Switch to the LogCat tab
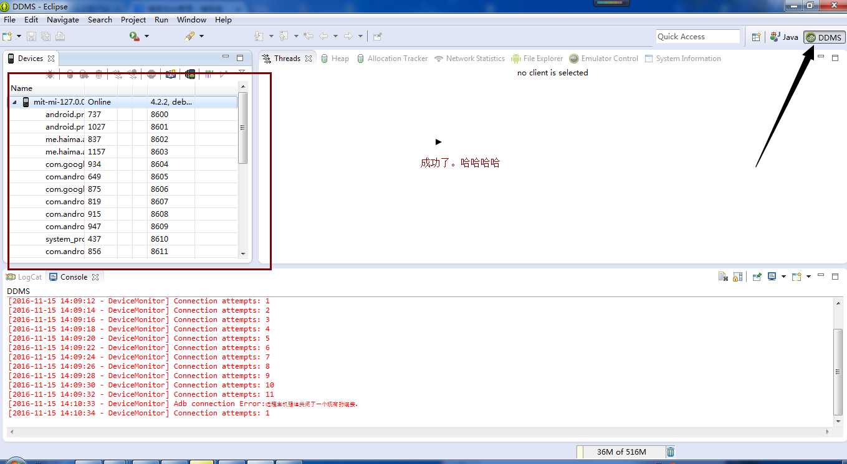847x464 pixels. click(x=24, y=277)
